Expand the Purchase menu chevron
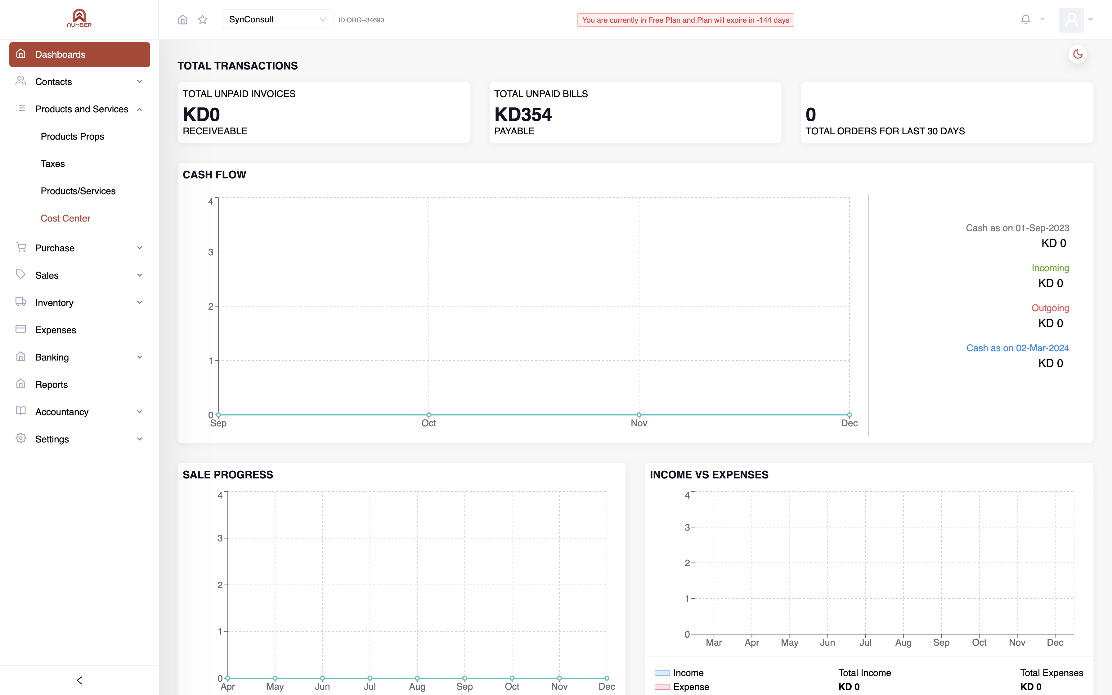1112x695 pixels. (140, 248)
